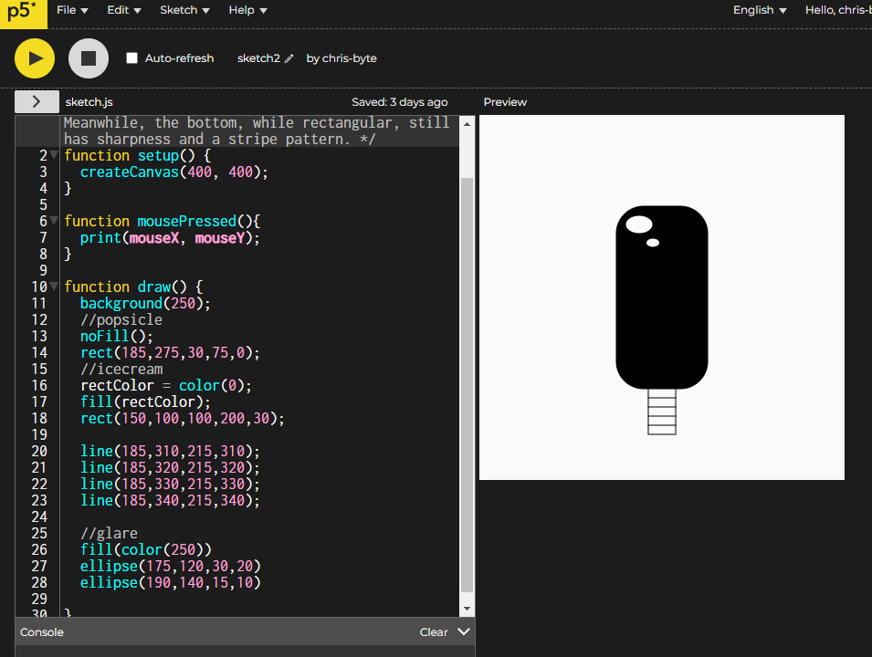
Task: Click the Console panel label
Action: tap(42, 632)
